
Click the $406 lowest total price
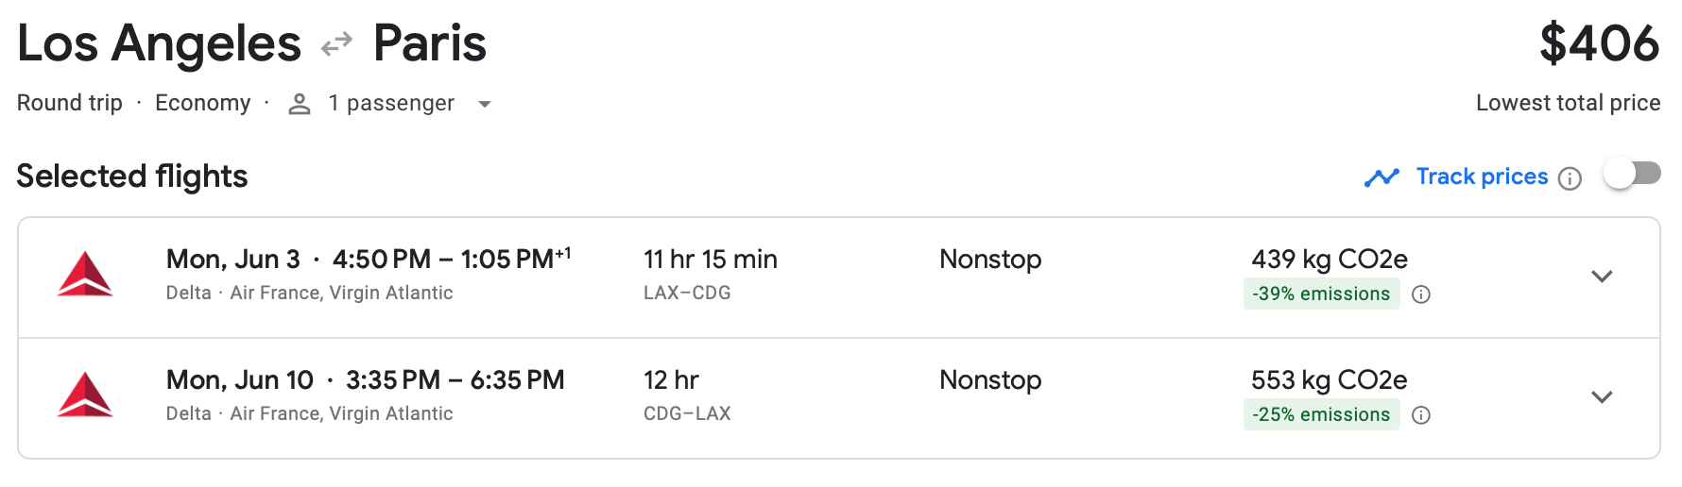(1599, 43)
